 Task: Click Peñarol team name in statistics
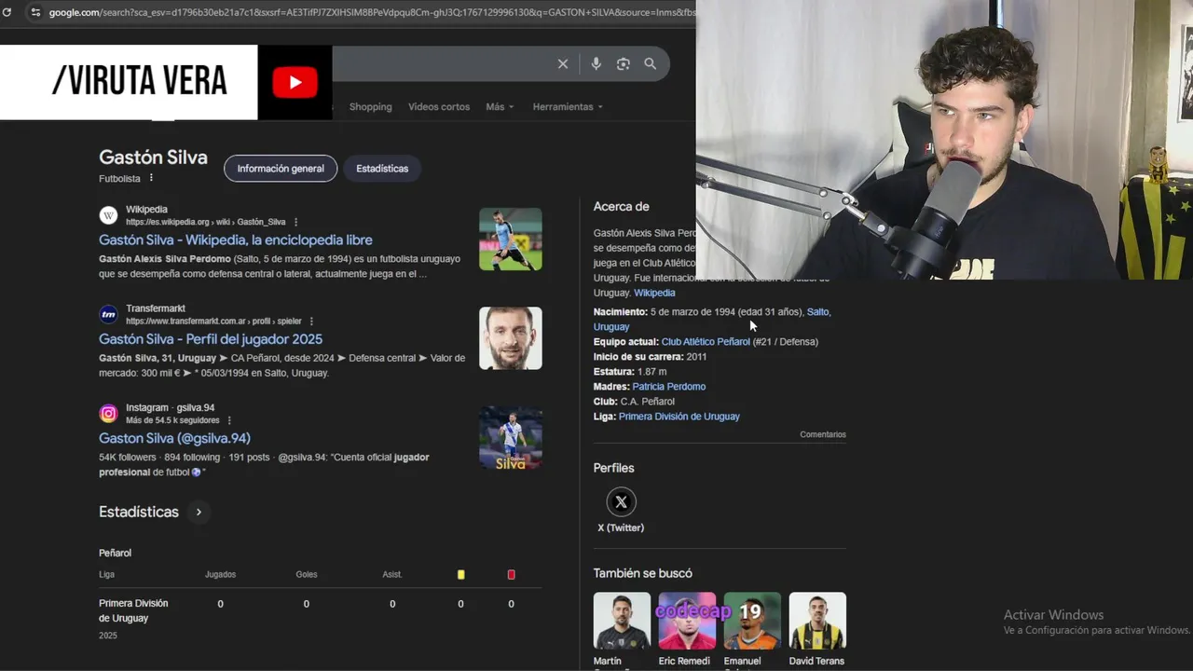point(116,553)
